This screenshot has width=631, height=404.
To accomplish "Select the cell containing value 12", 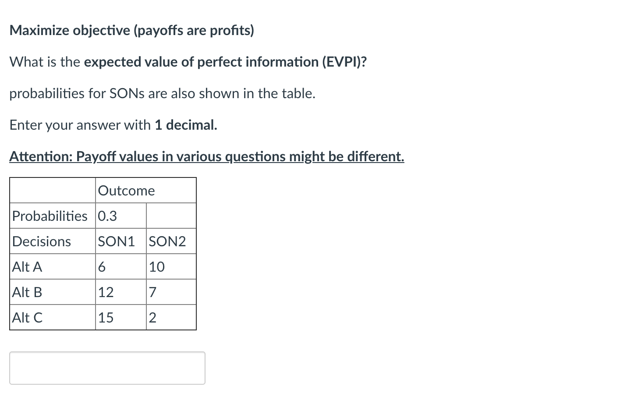I will (x=106, y=292).
